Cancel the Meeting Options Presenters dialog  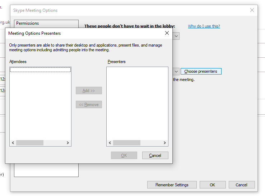155,156
